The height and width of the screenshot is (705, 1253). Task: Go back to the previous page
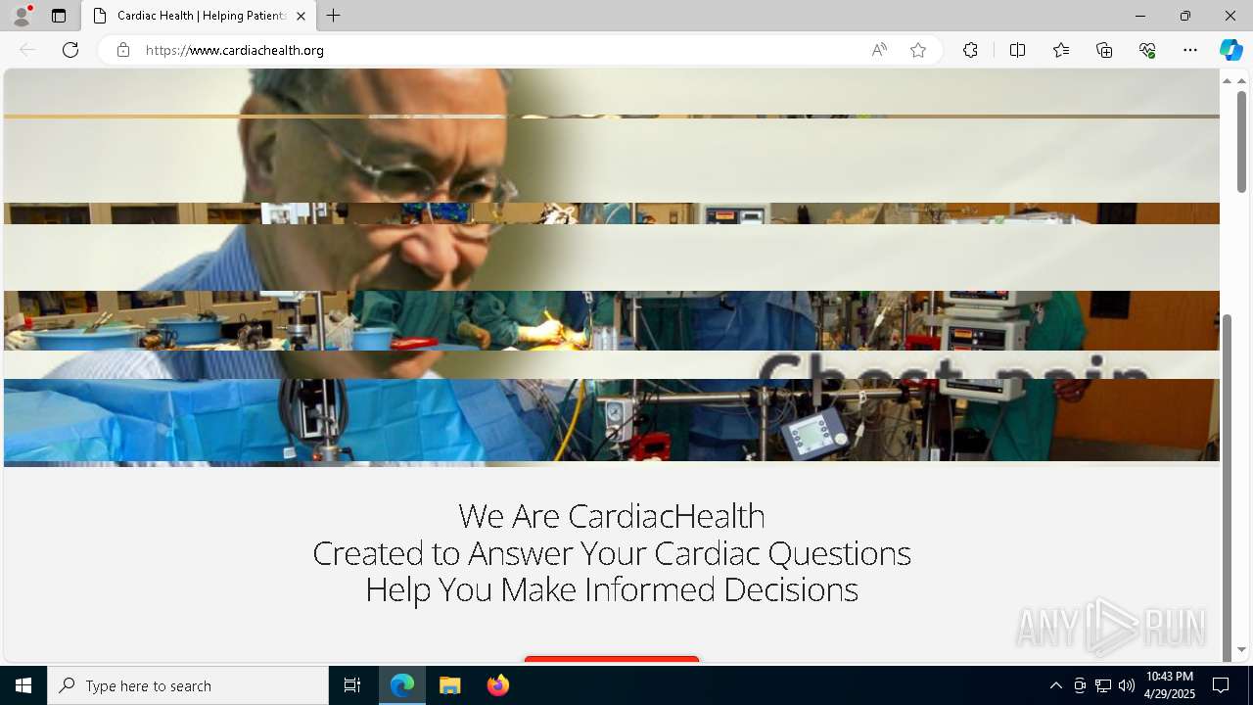[27, 50]
